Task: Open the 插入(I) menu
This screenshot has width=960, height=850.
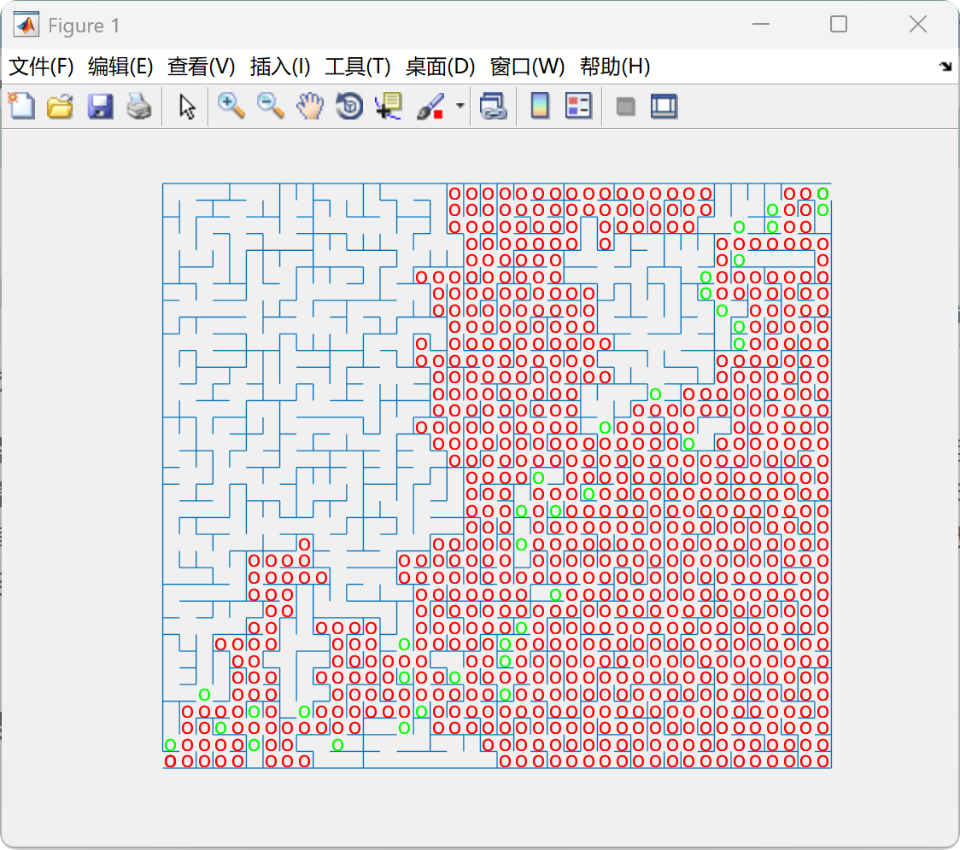Action: [280, 66]
